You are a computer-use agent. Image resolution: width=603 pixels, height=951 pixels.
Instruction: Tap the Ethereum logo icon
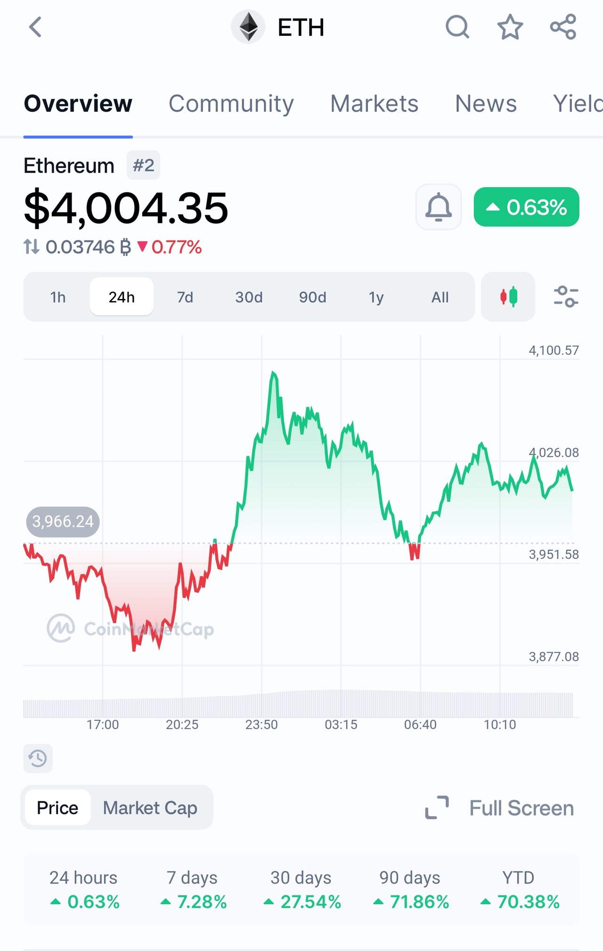[x=248, y=27]
